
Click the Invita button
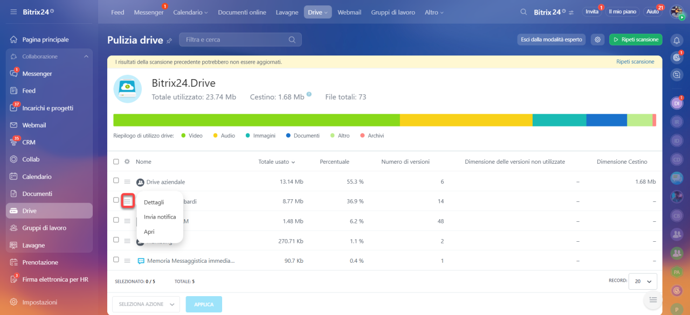coord(592,12)
